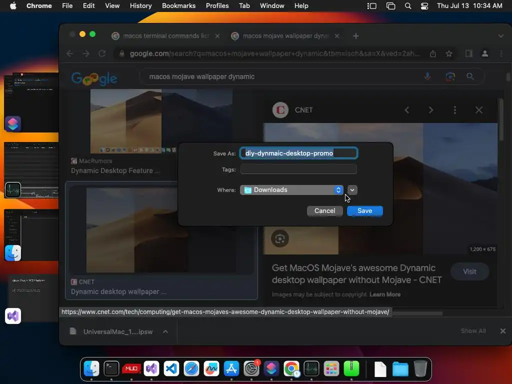Click the Tags input field
The width and height of the screenshot is (512, 384).
coord(298,169)
